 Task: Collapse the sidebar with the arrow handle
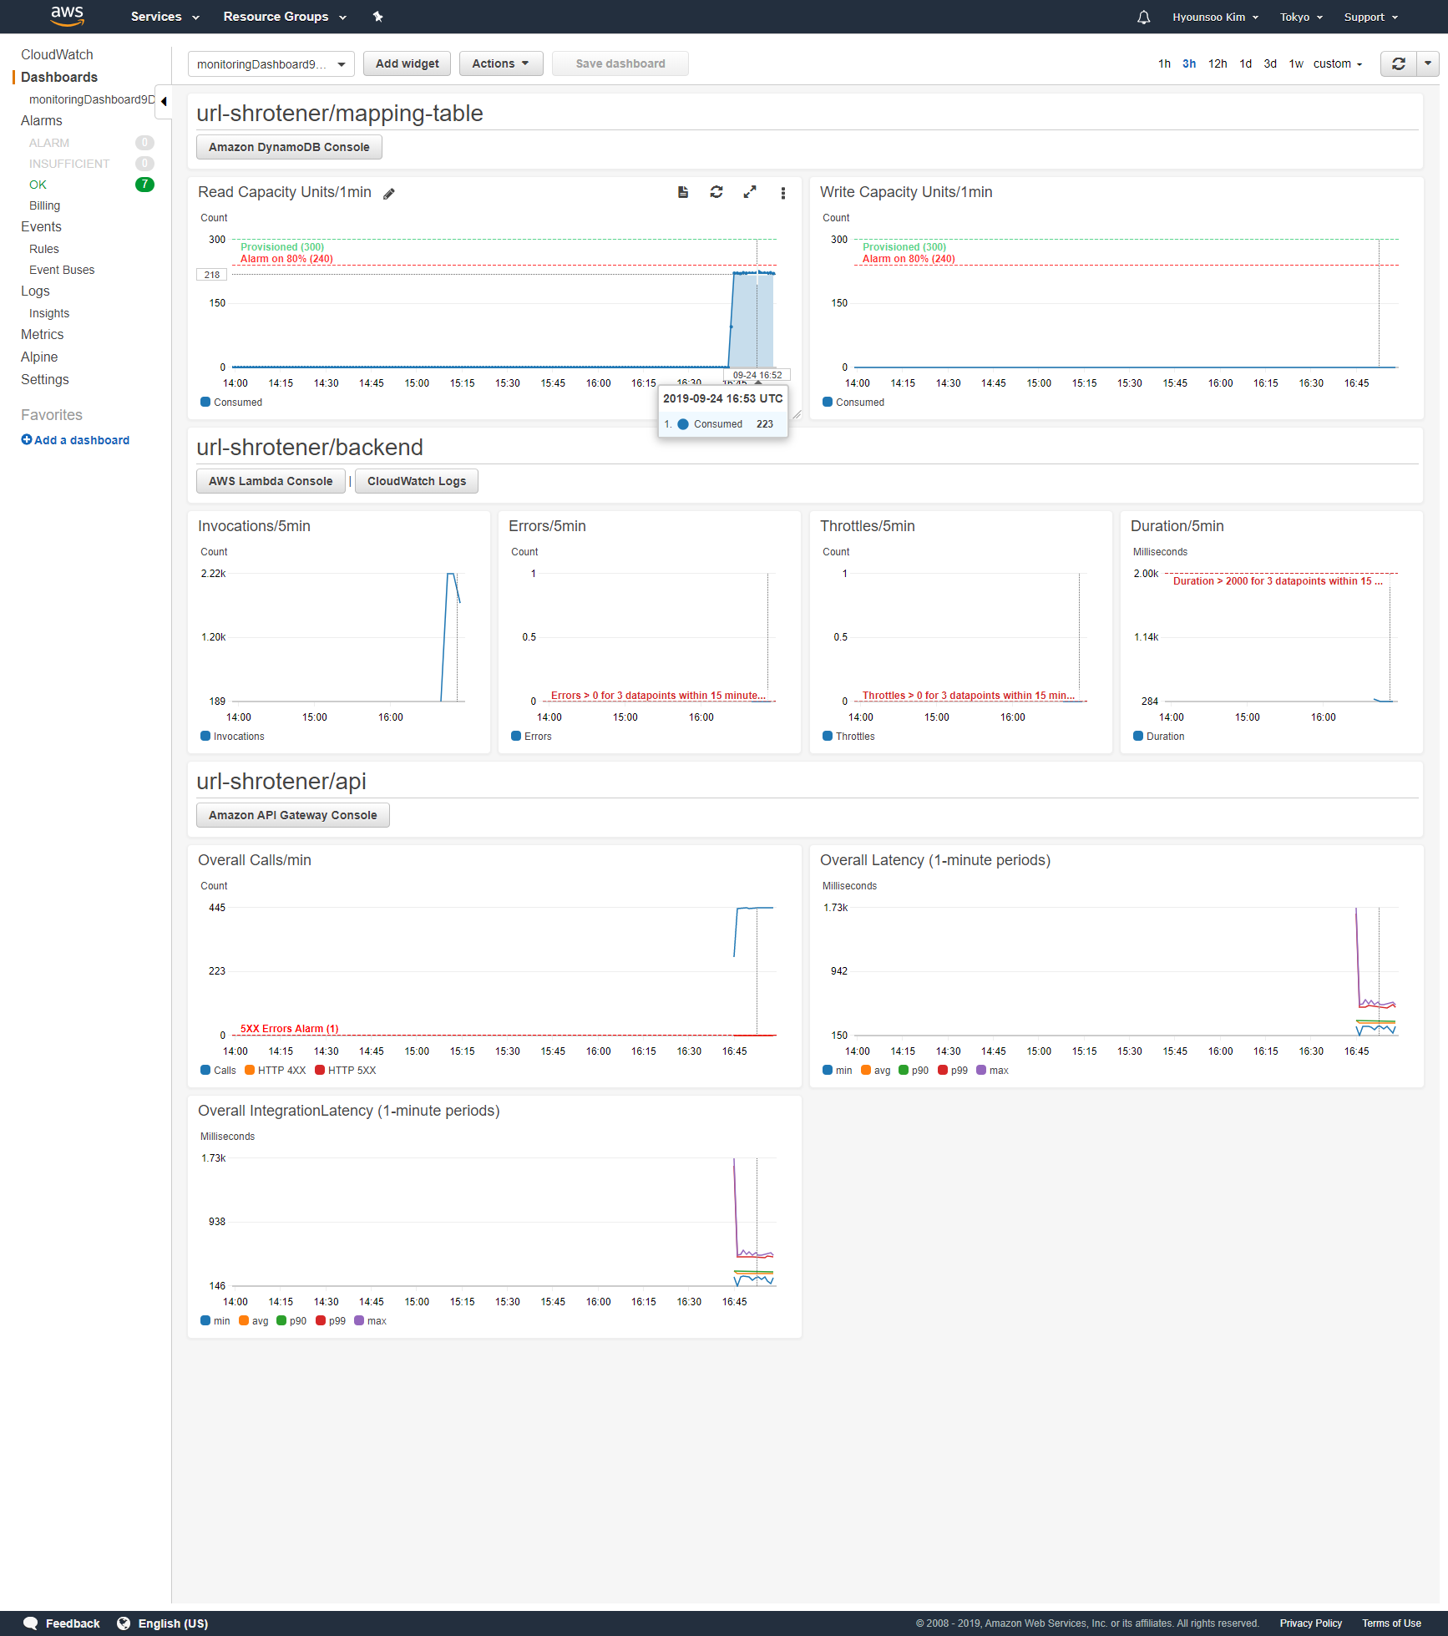pos(164,101)
